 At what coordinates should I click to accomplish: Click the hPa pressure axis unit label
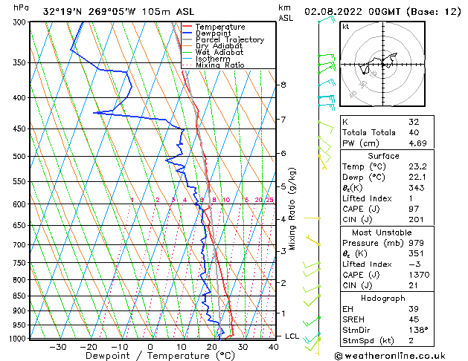tap(21, 7)
